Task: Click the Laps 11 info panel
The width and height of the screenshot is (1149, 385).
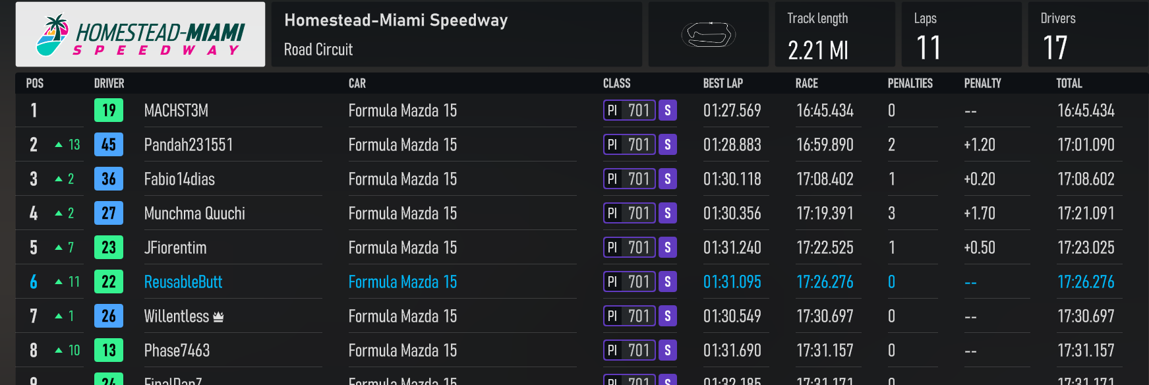Action: click(x=962, y=34)
